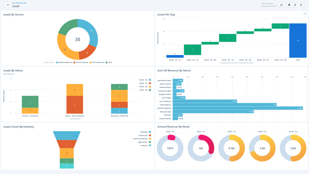Viewport: 309px width, 174px height.
Task: Toggle Purchased List in the Lead Source legend
Action: tap(97, 62)
